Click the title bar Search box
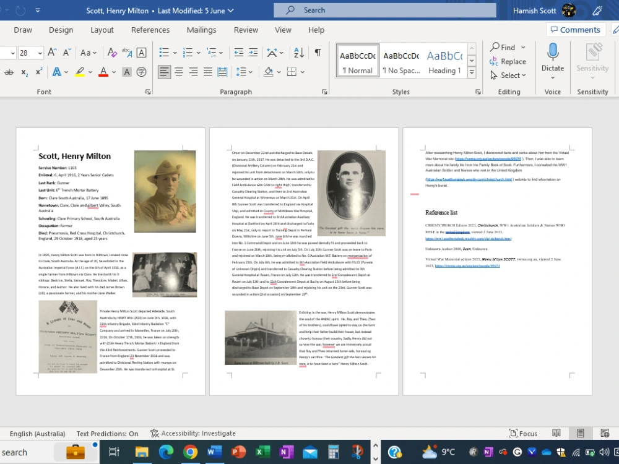The height and width of the screenshot is (464, 619). (385, 11)
